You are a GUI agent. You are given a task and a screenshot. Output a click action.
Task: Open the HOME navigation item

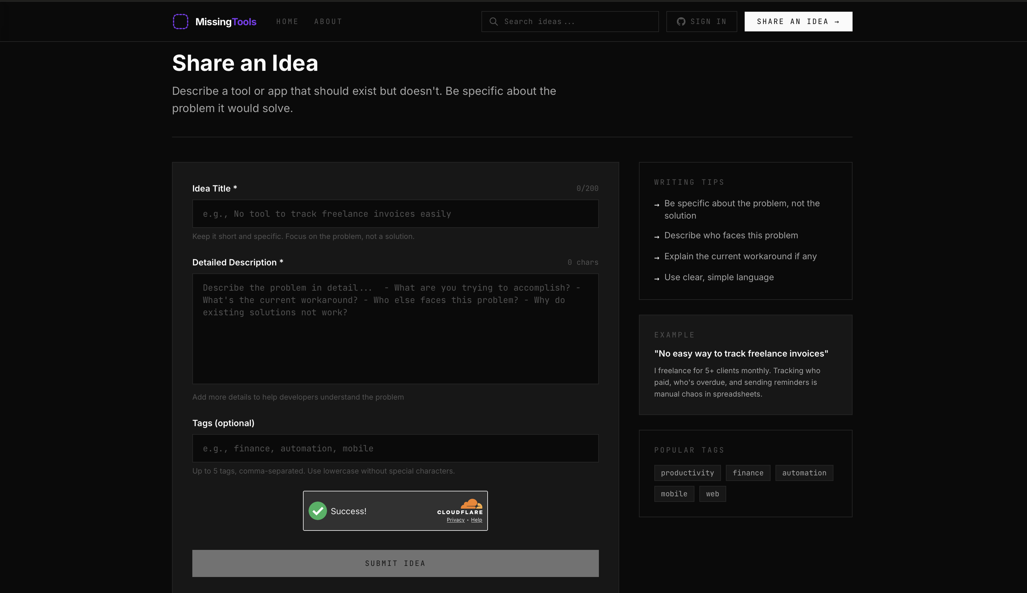pyautogui.click(x=287, y=22)
